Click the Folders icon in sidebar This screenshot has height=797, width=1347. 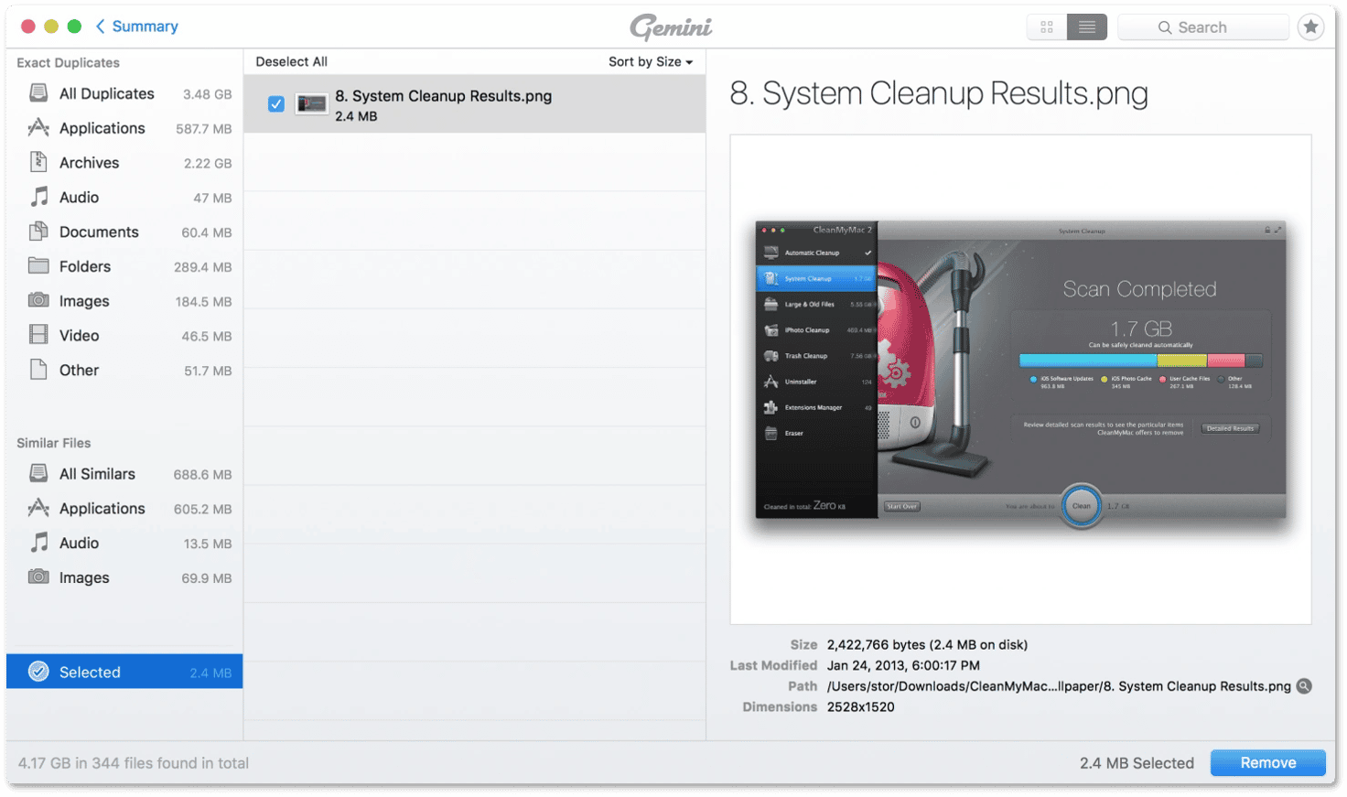point(38,266)
